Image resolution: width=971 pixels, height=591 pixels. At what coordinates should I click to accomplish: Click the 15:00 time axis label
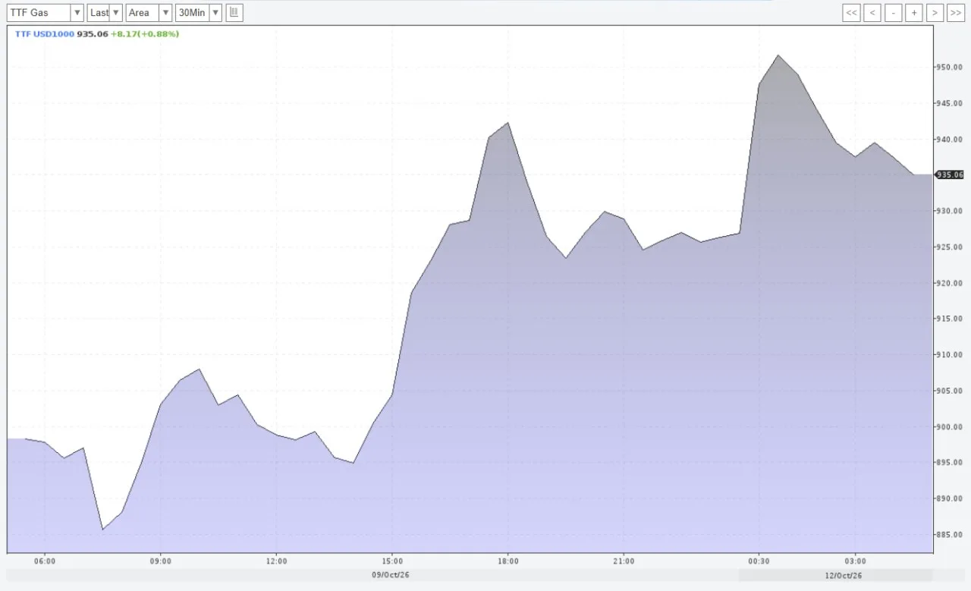pos(392,561)
